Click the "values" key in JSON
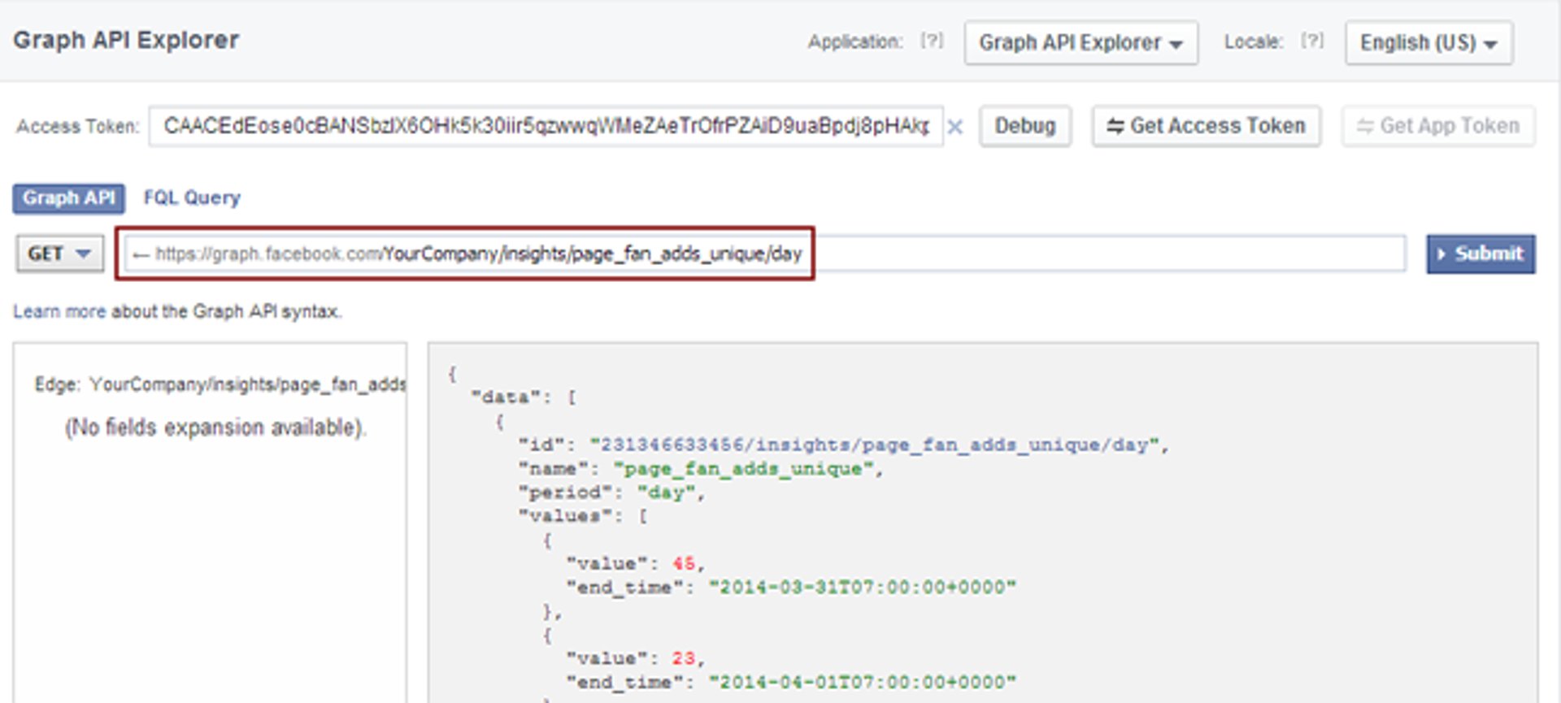This screenshot has height=703, width=1561. 564,516
